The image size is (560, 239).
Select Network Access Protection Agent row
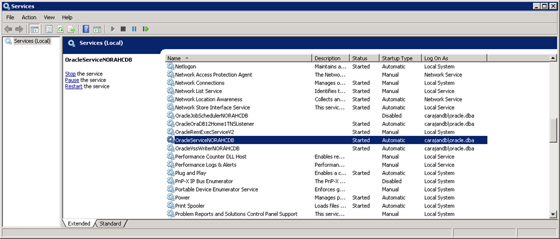point(327,74)
